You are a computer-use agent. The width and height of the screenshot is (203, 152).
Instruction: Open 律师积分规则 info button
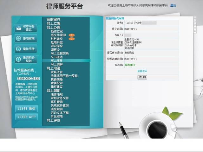pyautogui.click(x=26, y=59)
